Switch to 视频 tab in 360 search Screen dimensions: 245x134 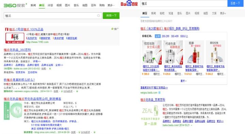pyautogui.click(x=59, y=5)
